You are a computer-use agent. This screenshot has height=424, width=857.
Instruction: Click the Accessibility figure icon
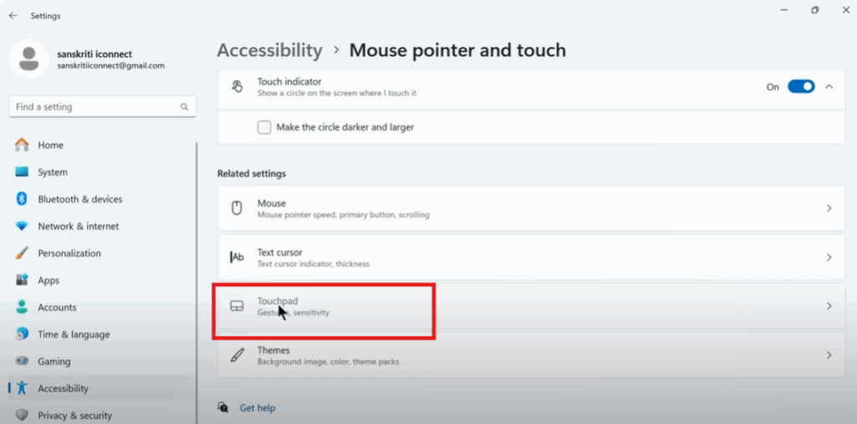22,388
